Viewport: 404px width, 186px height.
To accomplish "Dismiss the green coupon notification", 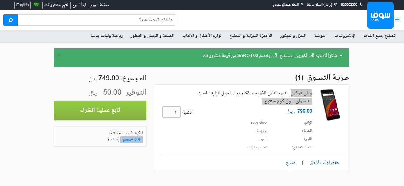I will click(x=59, y=55).
